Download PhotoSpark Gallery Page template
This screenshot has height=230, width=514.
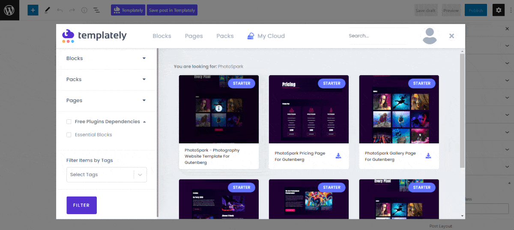[428, 156]
